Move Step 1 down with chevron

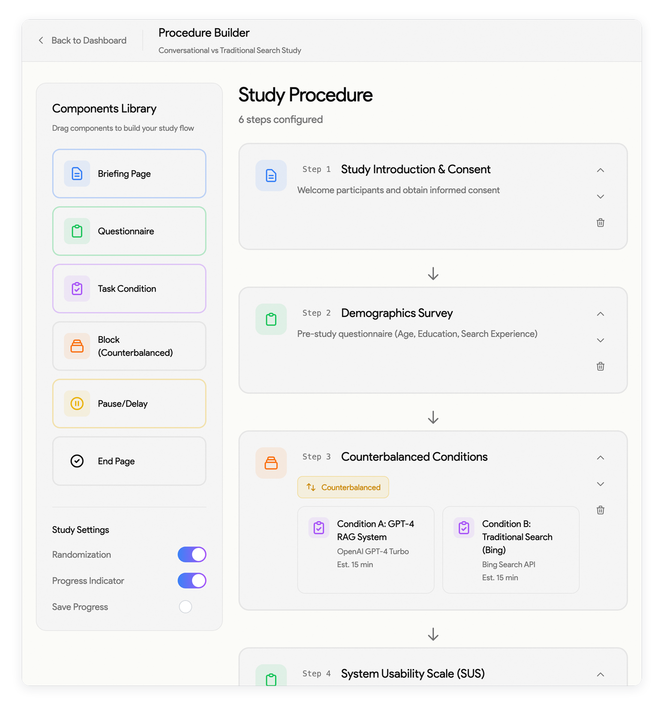pos(600,197)
